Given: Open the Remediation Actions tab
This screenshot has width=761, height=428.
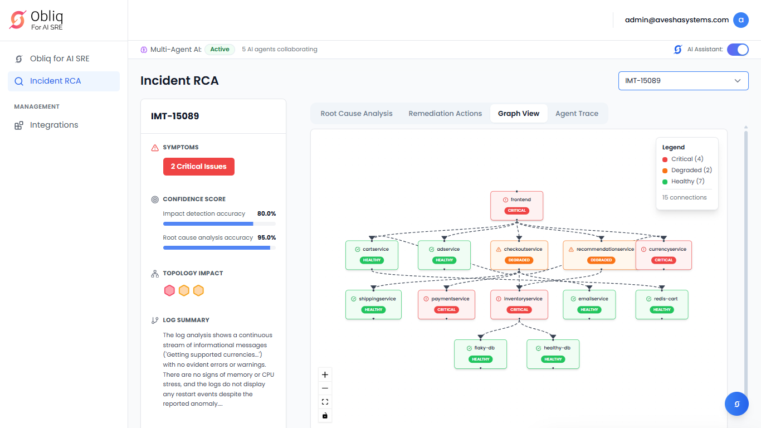Looking at the screenshot, I should [x=445, y=114].
